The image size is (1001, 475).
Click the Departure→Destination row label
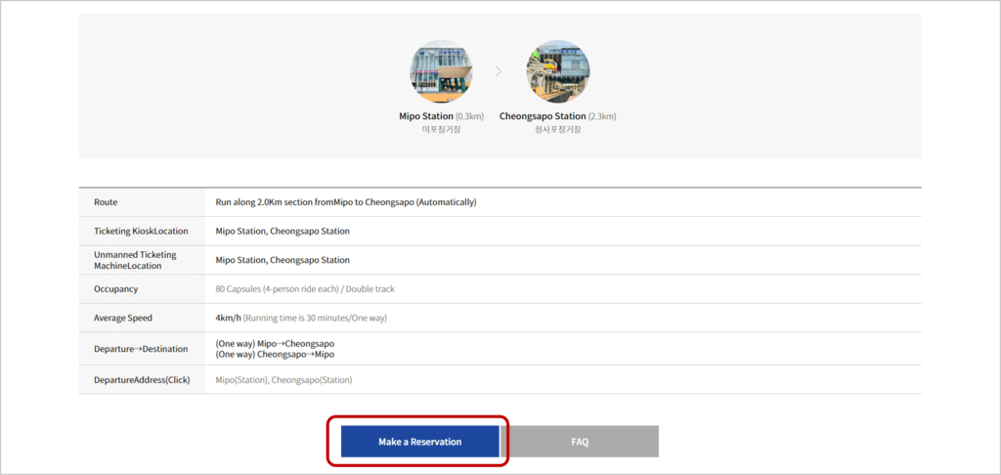(141, 349)
